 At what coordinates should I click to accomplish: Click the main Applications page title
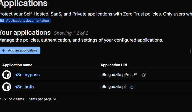pyautogui.click(x=24, y=4)
